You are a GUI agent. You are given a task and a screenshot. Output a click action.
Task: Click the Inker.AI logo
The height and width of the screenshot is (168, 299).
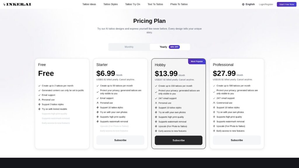coord(17,4)
